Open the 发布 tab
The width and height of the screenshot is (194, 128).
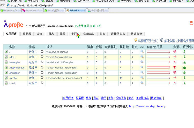point(40,34)
